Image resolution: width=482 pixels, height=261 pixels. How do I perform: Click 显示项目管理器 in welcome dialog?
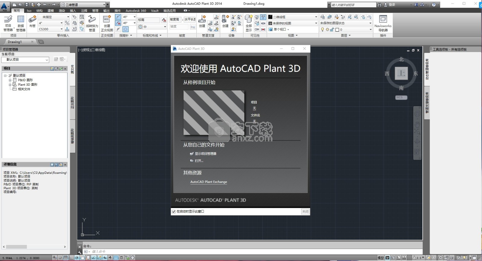click(205, 154)
